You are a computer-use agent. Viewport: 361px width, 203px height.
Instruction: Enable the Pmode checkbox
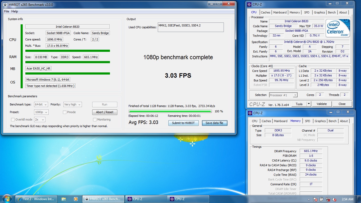tap(65, 112)
